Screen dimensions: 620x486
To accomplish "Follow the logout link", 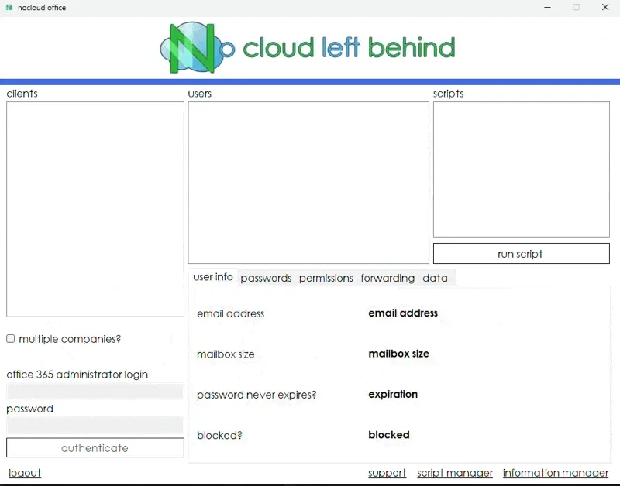I will pos(25,473).
